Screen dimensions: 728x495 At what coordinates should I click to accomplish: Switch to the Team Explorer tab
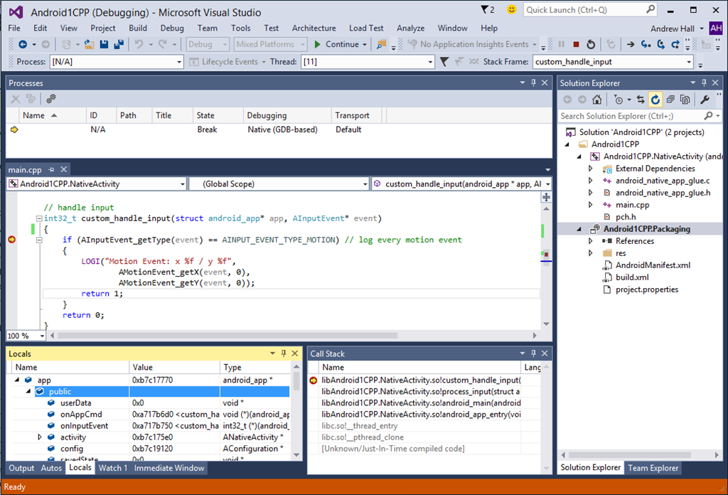click(x=653, y=468)
